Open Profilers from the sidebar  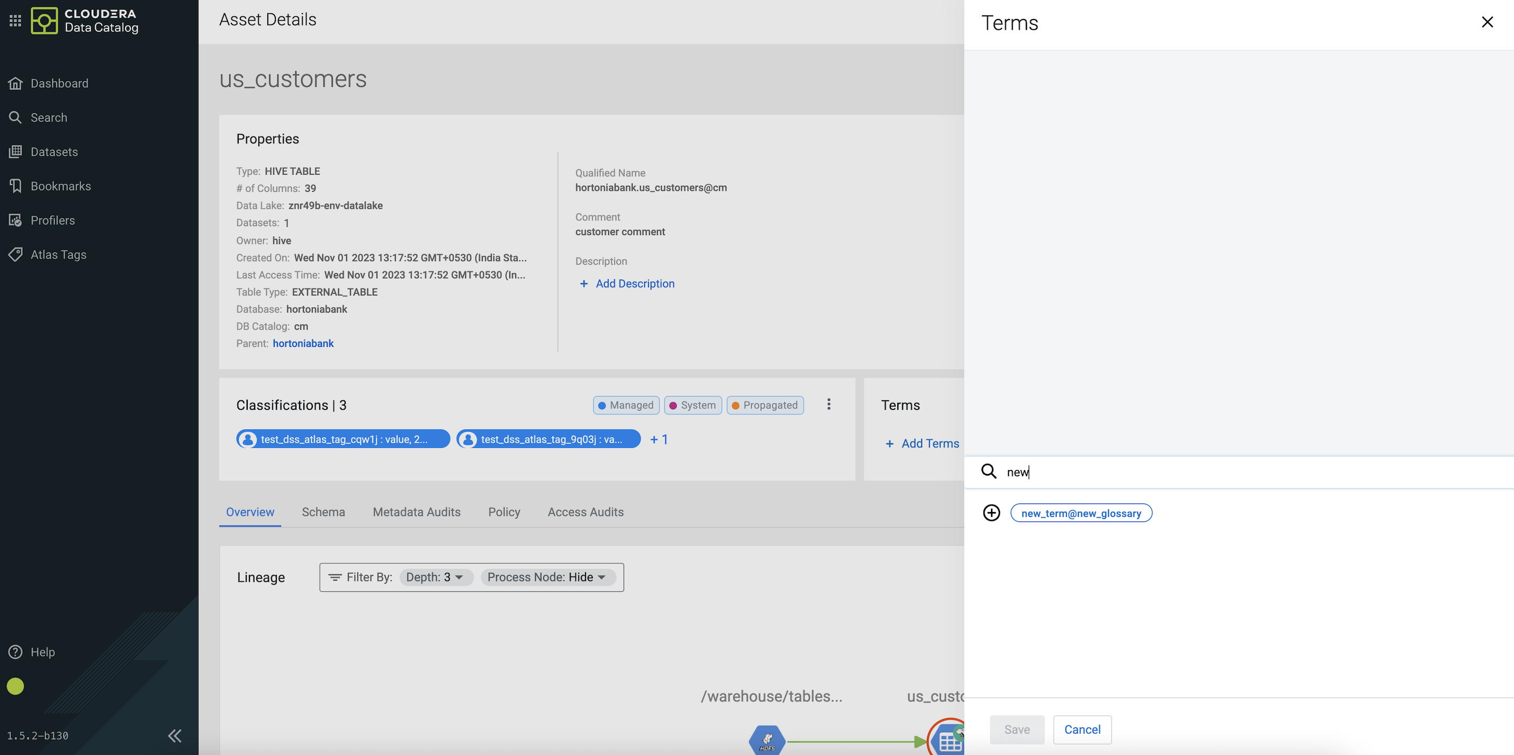coord(52,220)
